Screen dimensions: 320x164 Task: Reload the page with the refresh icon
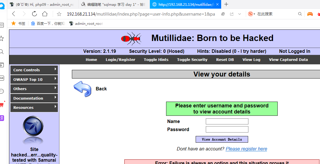click(x=34, y=14)
